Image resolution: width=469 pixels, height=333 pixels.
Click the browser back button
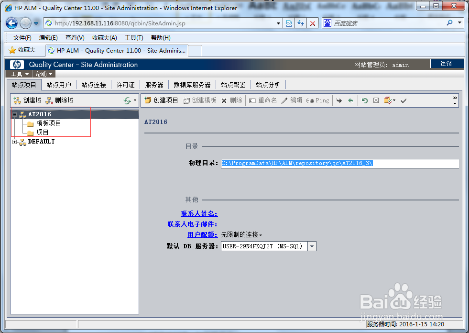(x=11, y=23)
